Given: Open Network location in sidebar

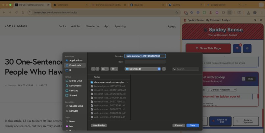Looking at the screenshot, I should pos(75,111).
